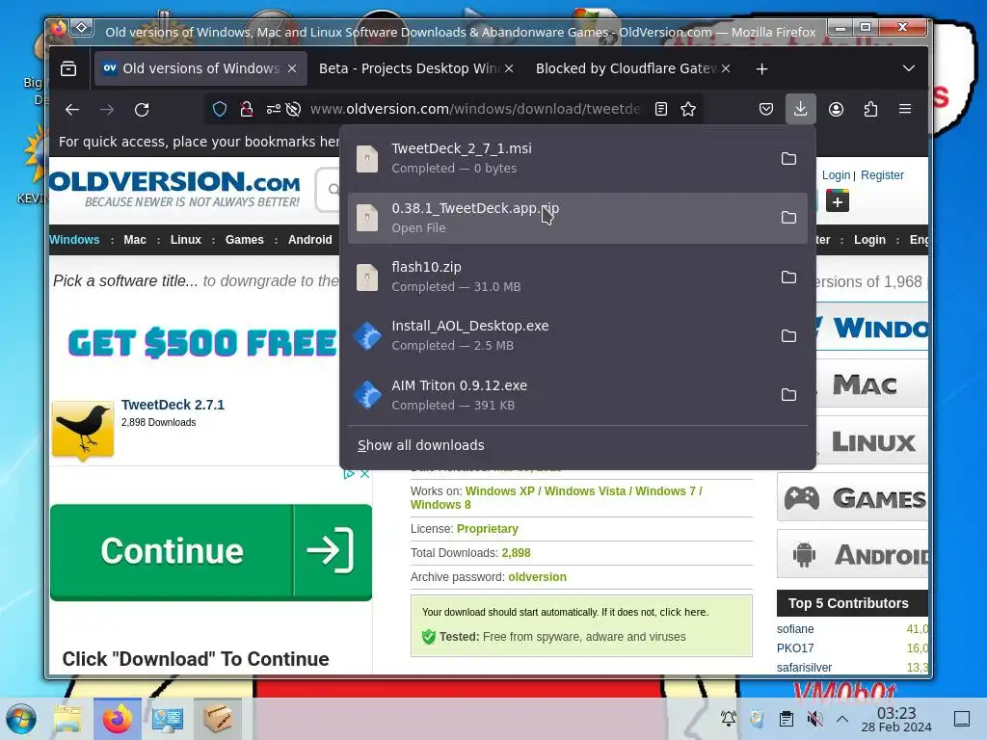Screen dimensions: 987x740
Task: Go back using the browser back arrow
Action: pos(71,110)
